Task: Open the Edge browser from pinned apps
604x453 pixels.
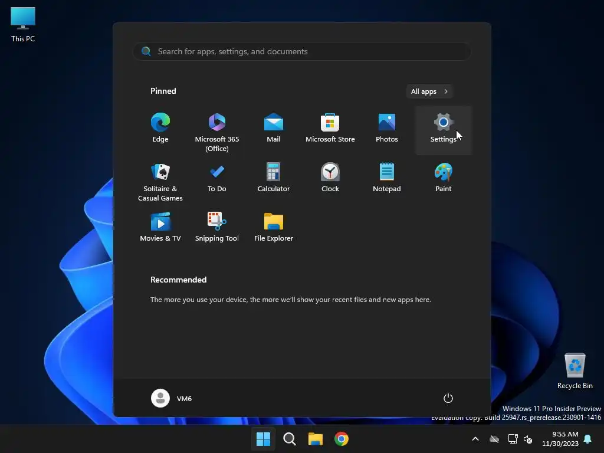Action: 160,129
